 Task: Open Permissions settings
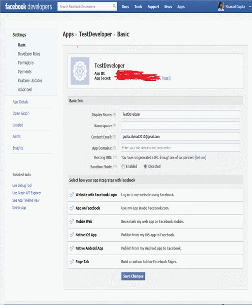pos(26,63)
